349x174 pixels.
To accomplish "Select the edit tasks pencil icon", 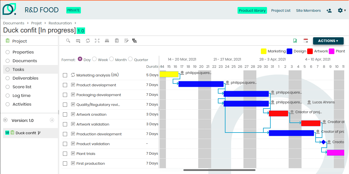I will click(126, 41).
